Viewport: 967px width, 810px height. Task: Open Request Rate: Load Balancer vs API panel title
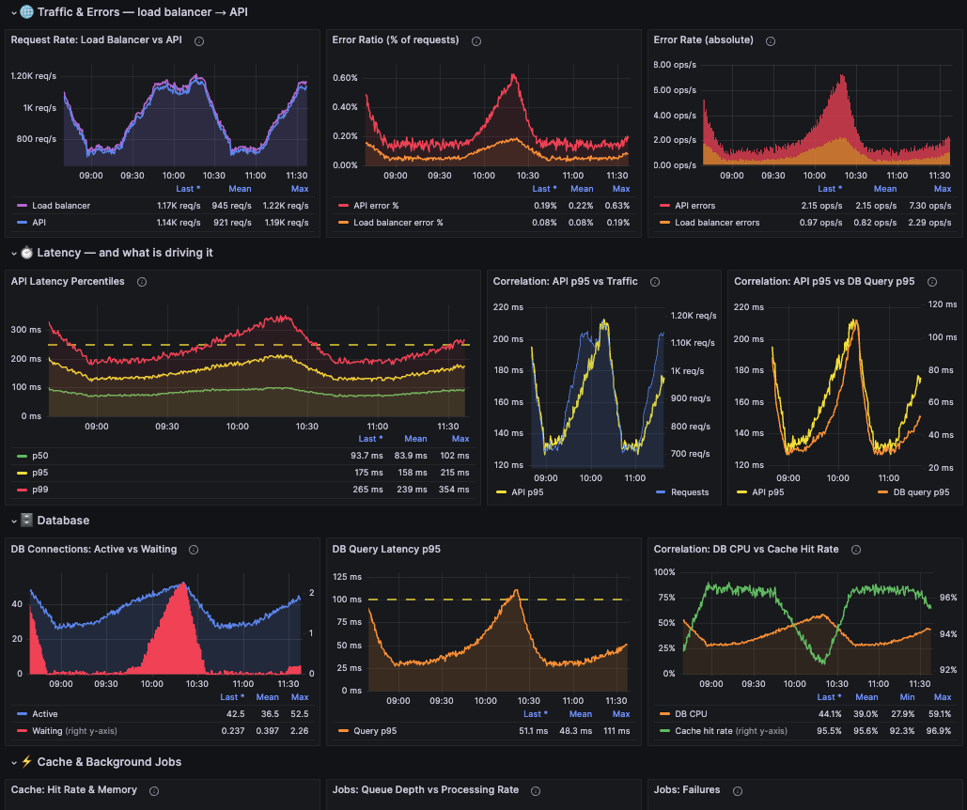pyautogui.click(x=96, y=40)
